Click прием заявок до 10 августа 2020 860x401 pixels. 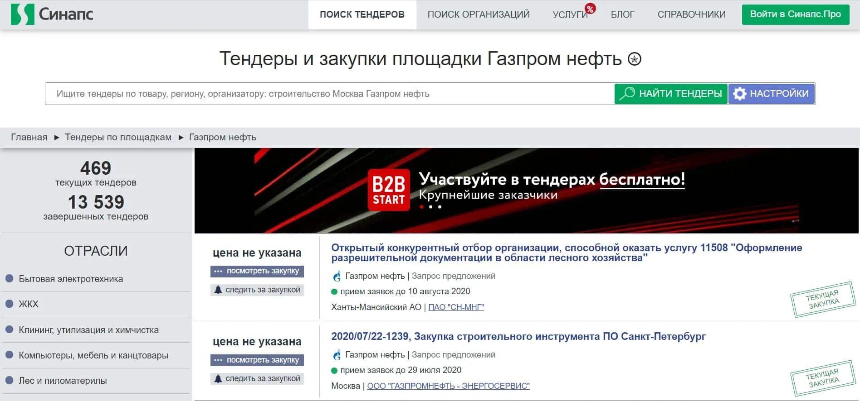(405, 291)
